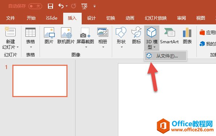Image resolution: width=216 pixels, height=136 pixels.
Task: Open the 文件 menu tab
Action: [11, 18]
